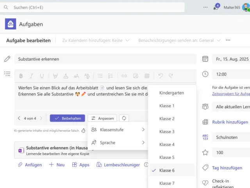Go to the previous suggestion arrow
Viewport: 250px width, 188px height.
click(19, 118)
